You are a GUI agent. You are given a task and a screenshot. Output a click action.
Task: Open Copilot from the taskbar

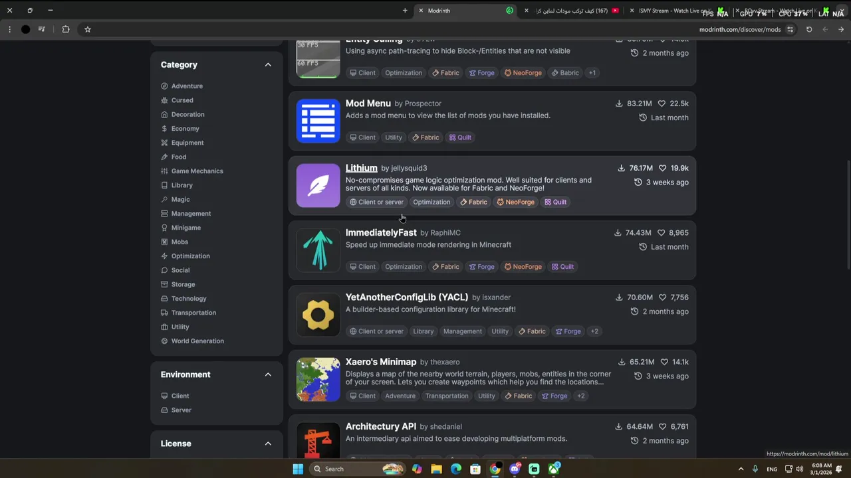[417, 469]
